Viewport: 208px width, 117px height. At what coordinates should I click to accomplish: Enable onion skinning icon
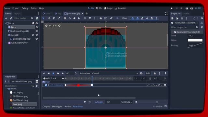click(155, 73)
